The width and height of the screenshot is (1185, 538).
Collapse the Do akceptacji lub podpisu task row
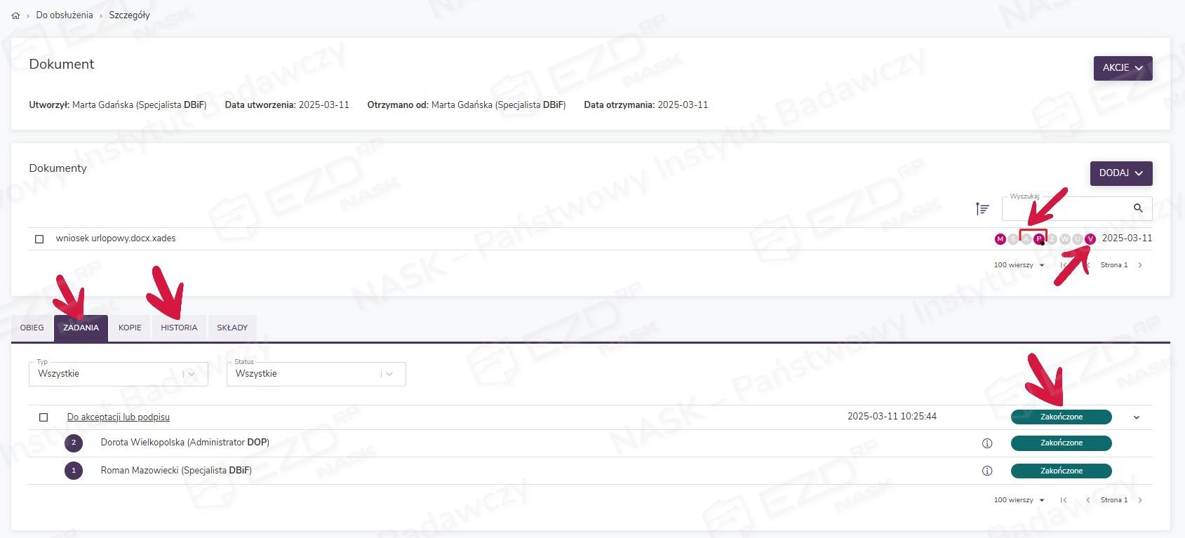coord(1137,417)
